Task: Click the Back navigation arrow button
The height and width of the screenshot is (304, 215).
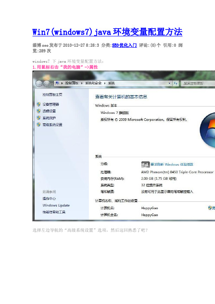Action: tap(39, 84)
